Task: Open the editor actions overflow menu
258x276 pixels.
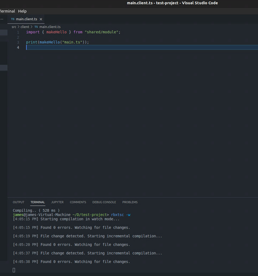Action: coord(2,19)
